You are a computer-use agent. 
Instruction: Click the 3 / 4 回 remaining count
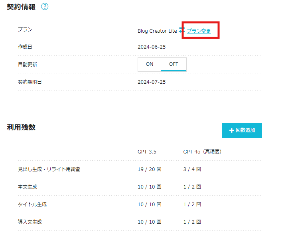pos(192,169)
